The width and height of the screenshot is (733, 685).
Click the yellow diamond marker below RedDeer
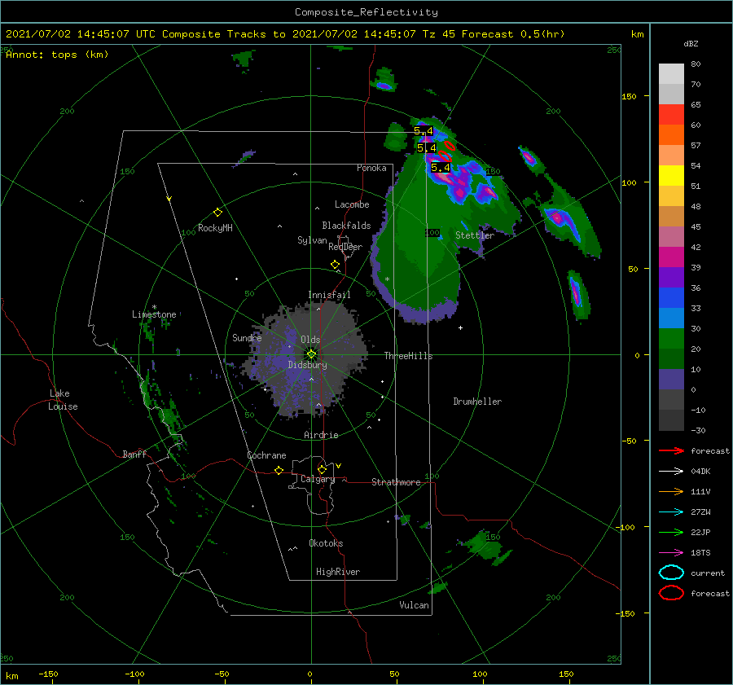(336, 265)
